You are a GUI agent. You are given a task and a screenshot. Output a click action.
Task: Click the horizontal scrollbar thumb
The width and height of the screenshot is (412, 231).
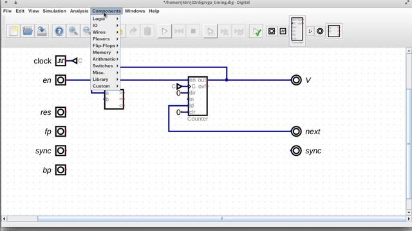pos(221,218)
